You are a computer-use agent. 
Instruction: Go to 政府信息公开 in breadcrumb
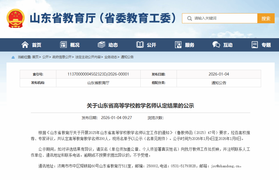pos(62,57)
